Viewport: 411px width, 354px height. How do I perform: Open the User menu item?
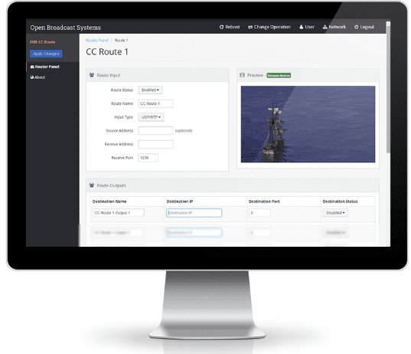307,27
